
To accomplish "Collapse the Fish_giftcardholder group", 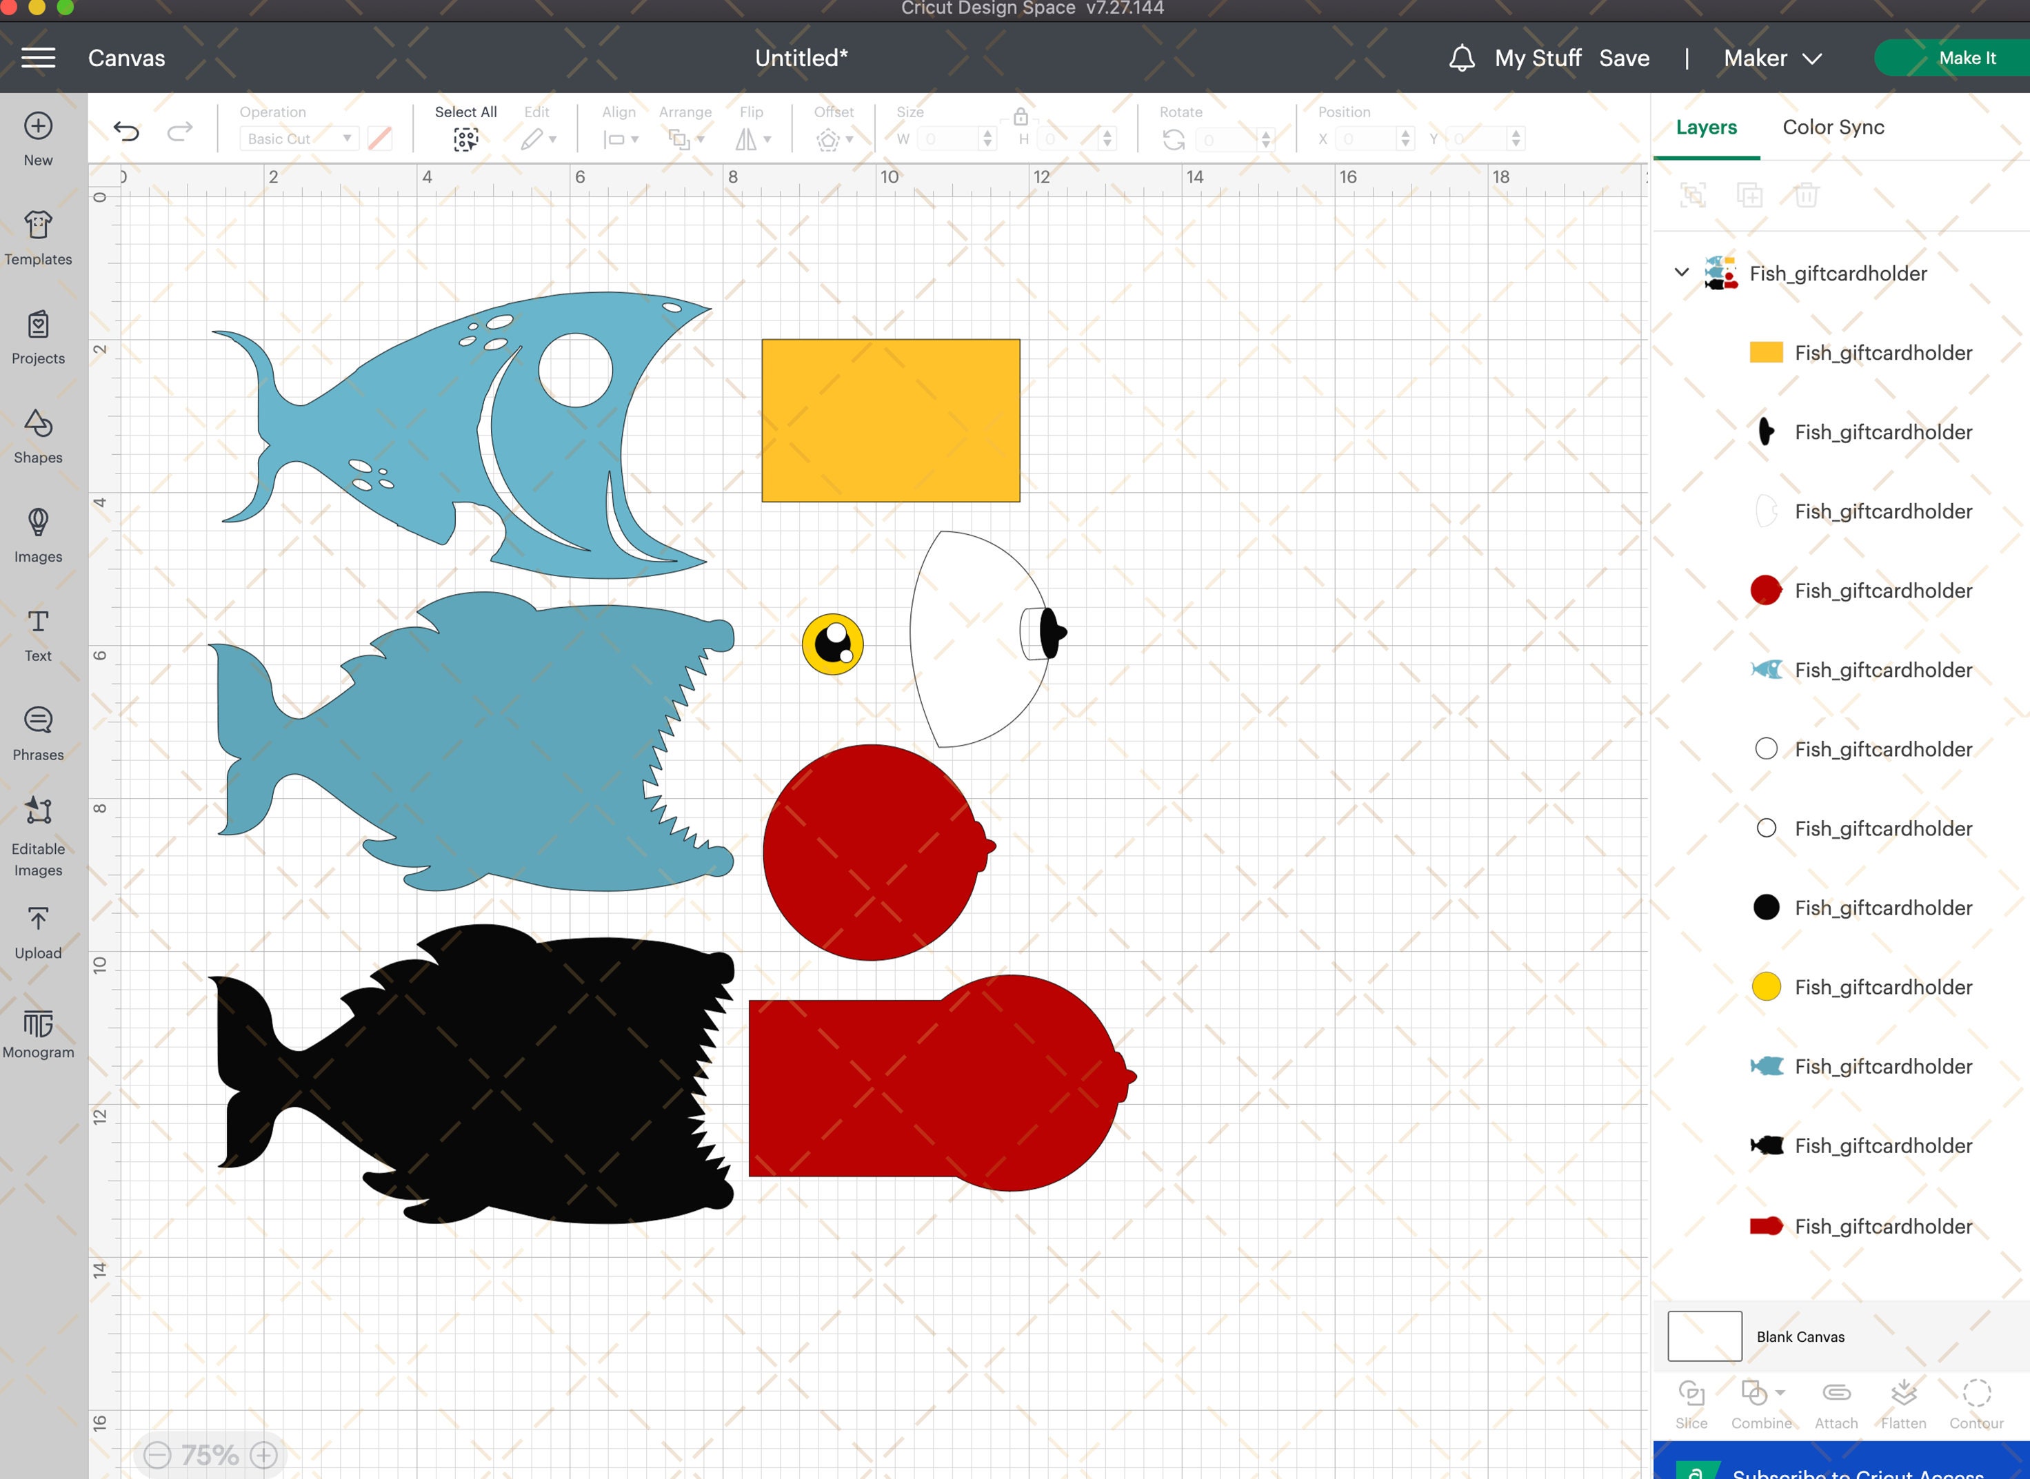I will click(1682, 272).
